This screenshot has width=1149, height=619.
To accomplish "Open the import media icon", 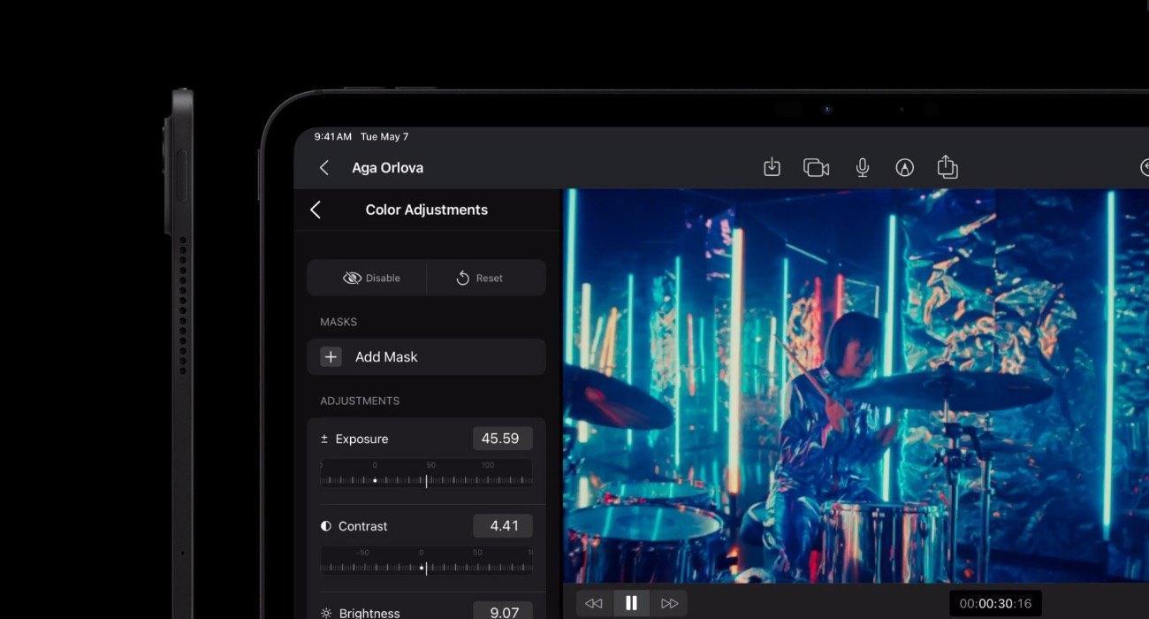I will (772, 167).
